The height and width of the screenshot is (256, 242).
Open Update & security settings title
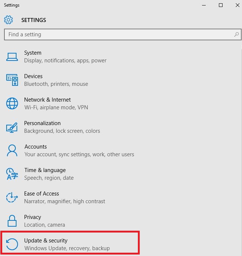click(x=46, y=241)
